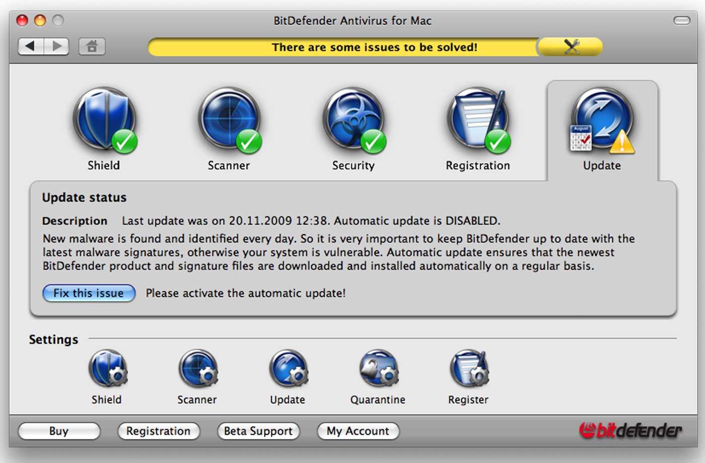Screen dimensions: 705x463
Task: Open the Shield settings icon
Action: tap(107, 369)
